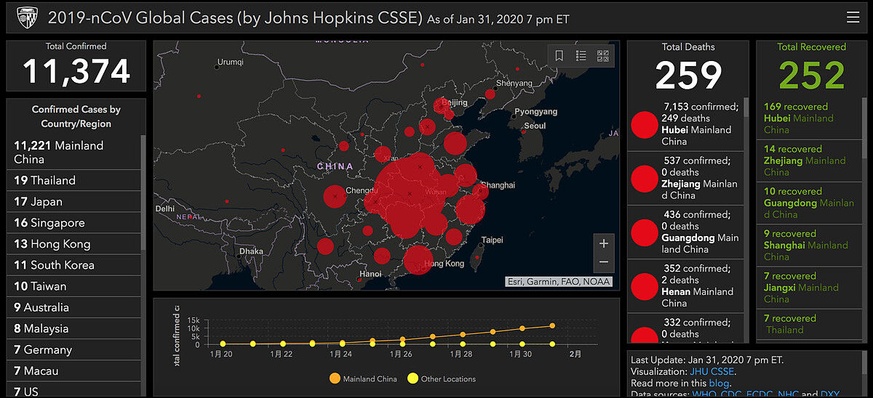Open the blog link
This screenshot has width=873, height=398.
coord(719,383)
